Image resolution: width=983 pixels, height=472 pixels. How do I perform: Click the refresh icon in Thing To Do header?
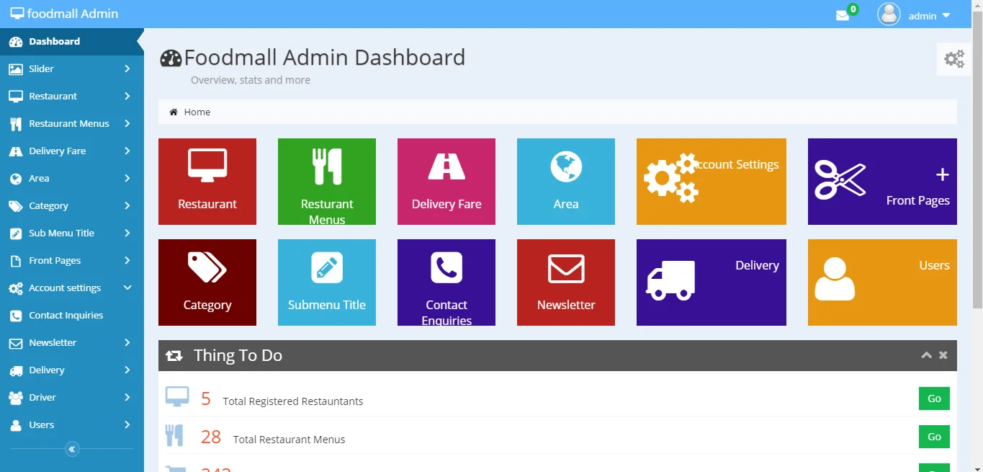(174, 355)
